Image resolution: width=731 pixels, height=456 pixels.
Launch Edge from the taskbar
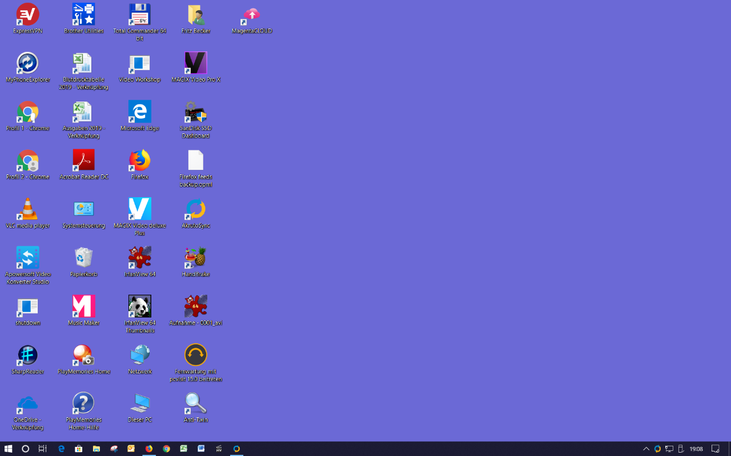pos(62,449)
